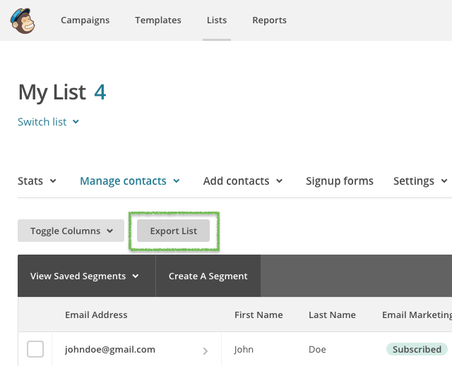This screenshot has height=366, width=452.
Task: Click the johndoe@gmail.com email entry
Action: (110, 349)
